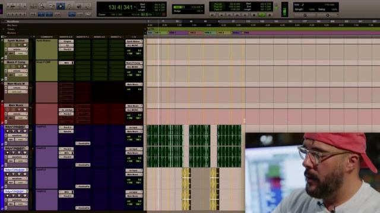The height and width of the screenshot is (213, 380).
Task: Solo the Main Music track
Action: (x=19, y=109)
